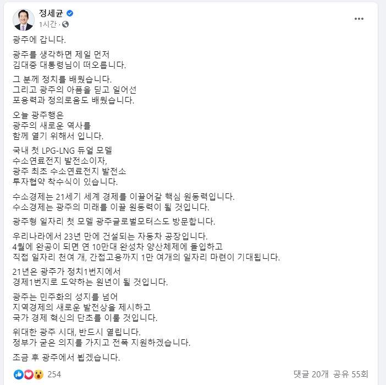This screenshot has height=385, width=386.
Task: Click the blue thumbs-up Like reaction icon
Action: click(18, 375)
